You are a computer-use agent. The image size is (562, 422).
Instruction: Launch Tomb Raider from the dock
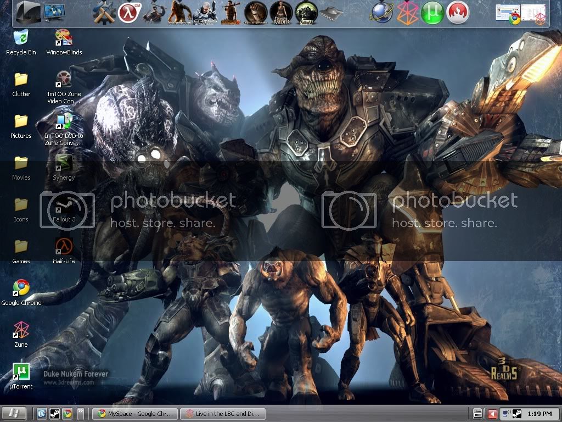pyautogui.click(x=282, y=13)
